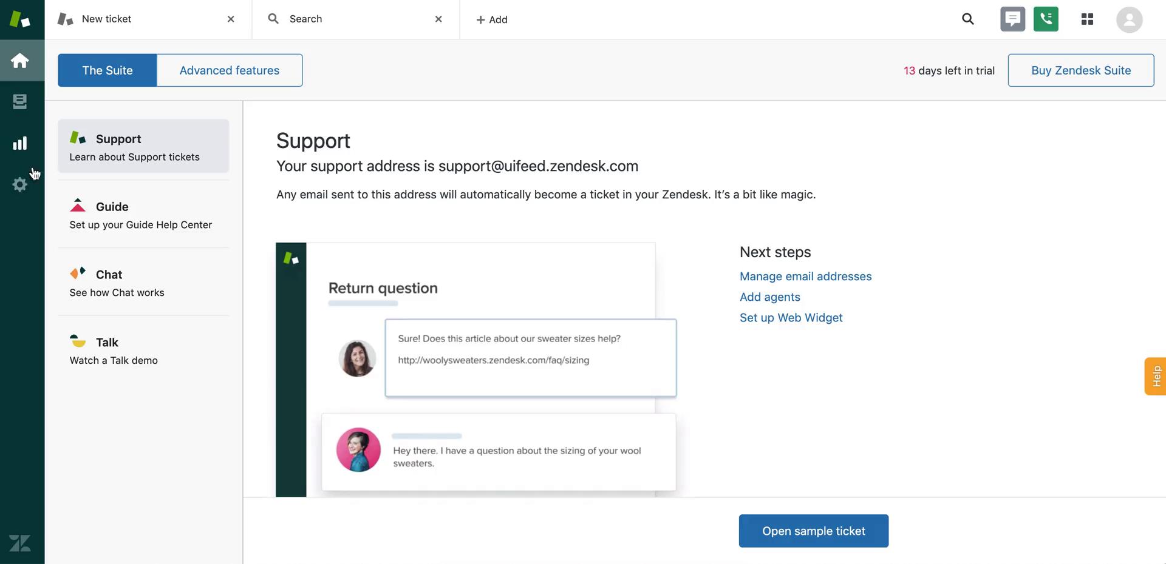The height and width of the screenshot is (564, 1166).
Task: Click the Chat product icon
Action: 78,273
